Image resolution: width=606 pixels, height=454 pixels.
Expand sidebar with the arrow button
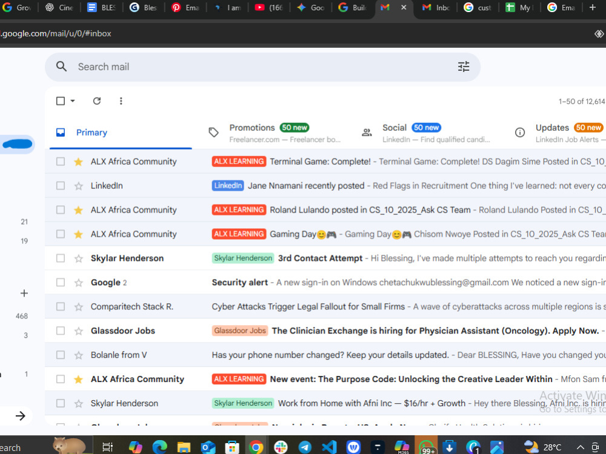20,416
